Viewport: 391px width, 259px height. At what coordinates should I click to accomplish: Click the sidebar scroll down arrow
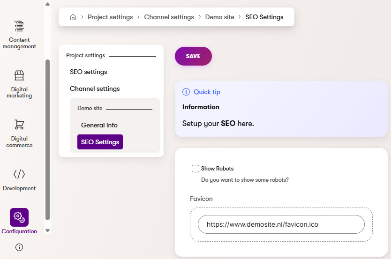click(48, 230)
